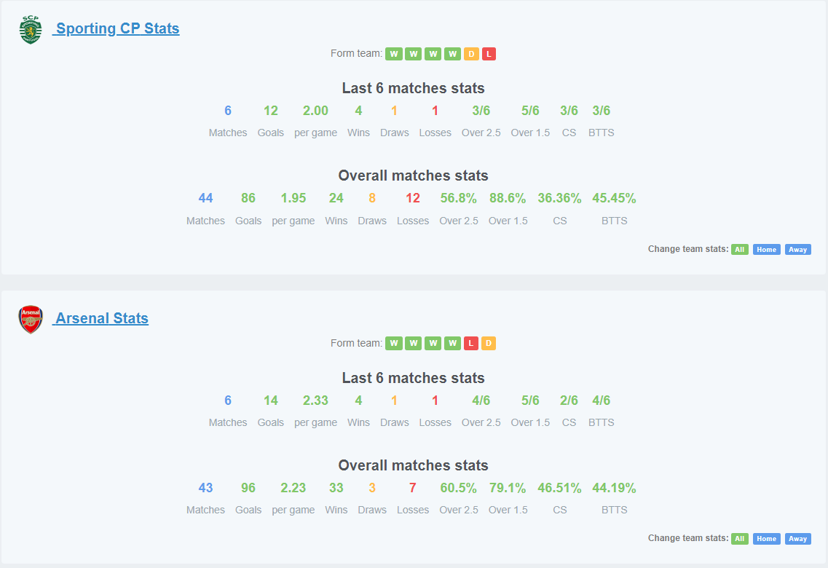828x568 pixels.
Task: Click Arsenal's red L form badge
Action: point(470,343)
